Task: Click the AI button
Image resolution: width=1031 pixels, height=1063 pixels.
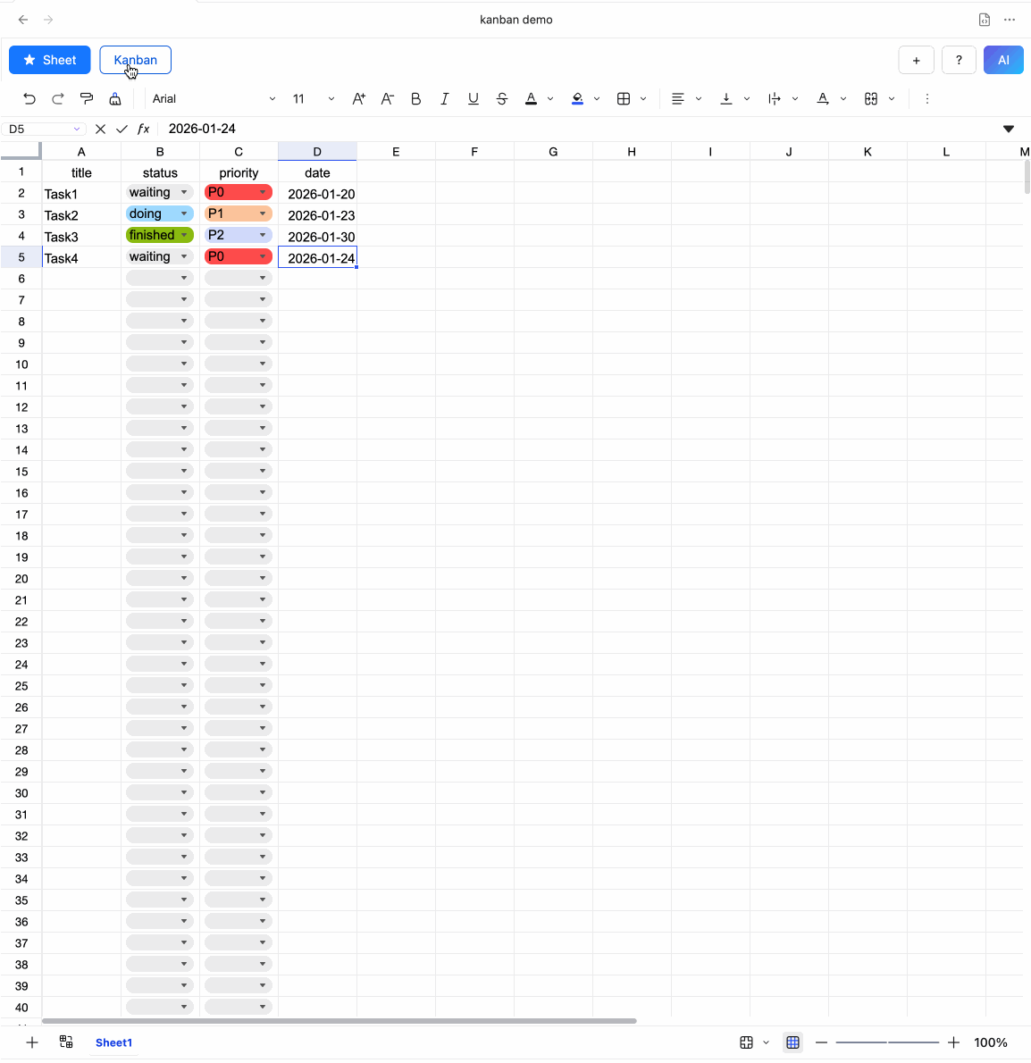Action: (1003, 60)
